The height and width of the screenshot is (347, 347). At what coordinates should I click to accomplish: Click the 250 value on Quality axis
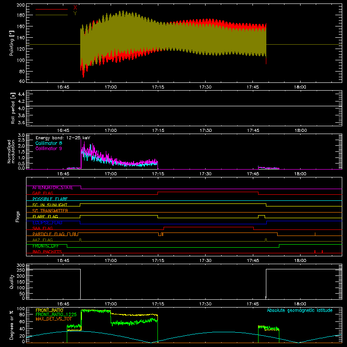[21, 270]
